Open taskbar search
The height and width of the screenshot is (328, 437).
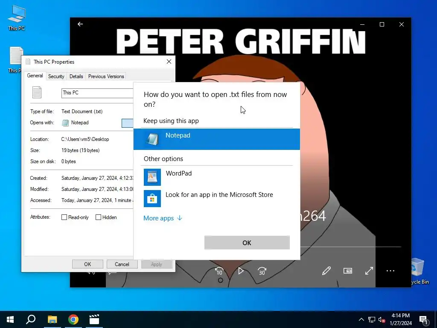tap(31, 319)
